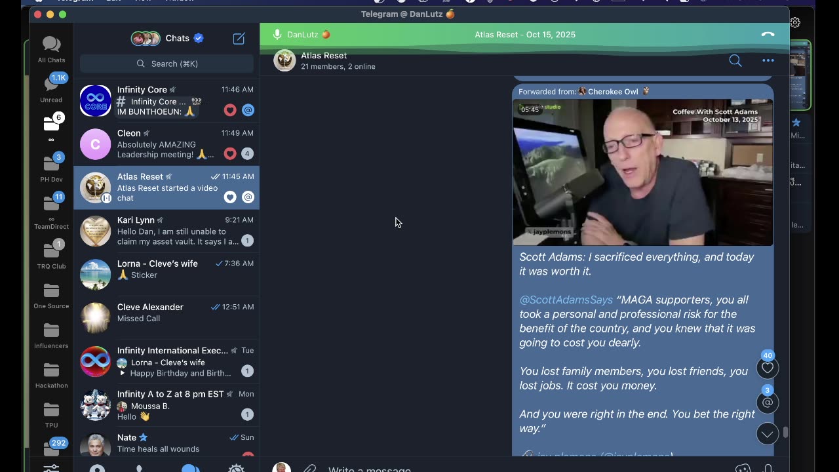Click Atlas Reset - Oct 15, 2025 call title
839x472 pixels.
tap(525, 34)
